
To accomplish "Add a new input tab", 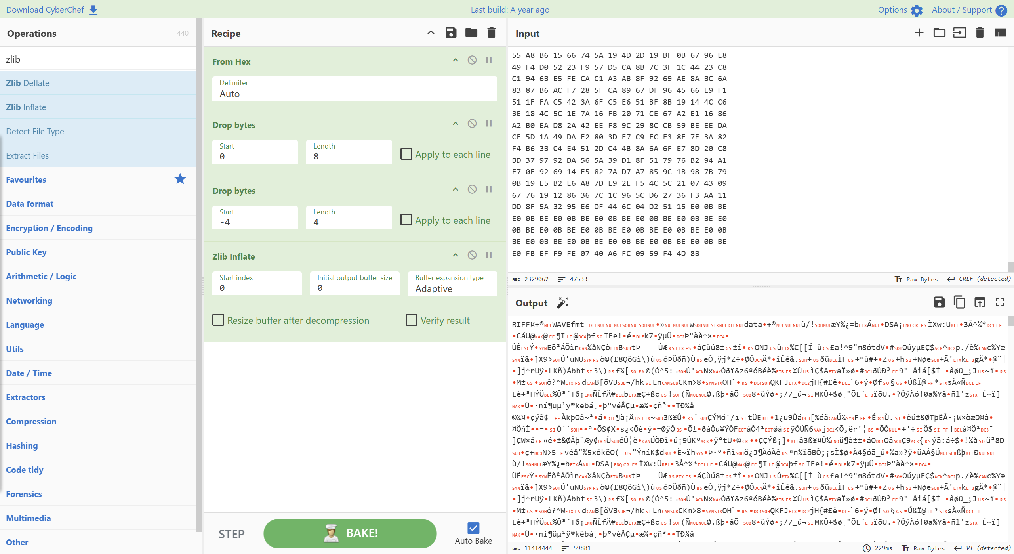I will pos(919,33).
